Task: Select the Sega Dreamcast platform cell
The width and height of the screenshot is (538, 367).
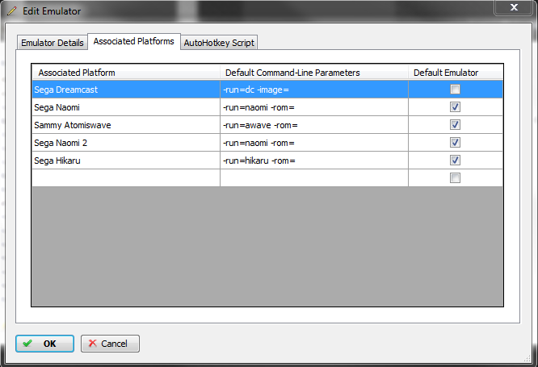Action: tap(126, 90)
